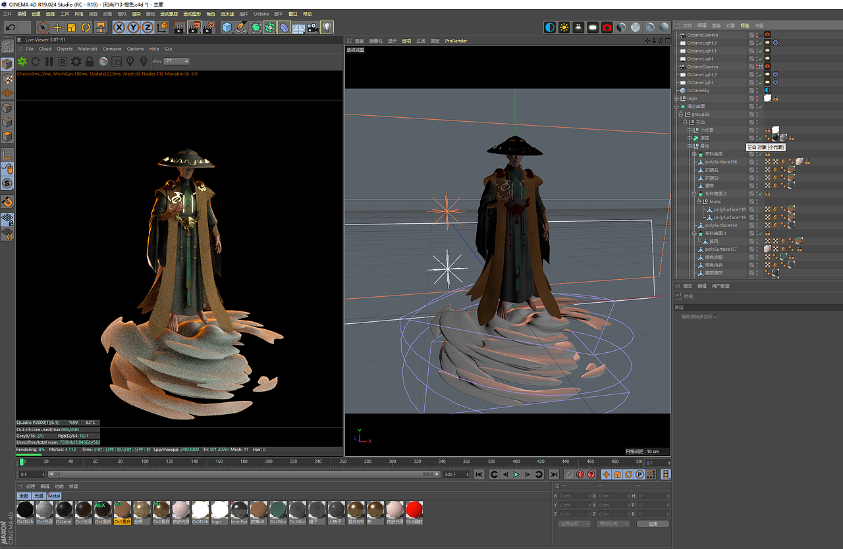Collapse the 细分曲面 tree node
The width and height of the screenshot is (843, 549).
(676, 106)
